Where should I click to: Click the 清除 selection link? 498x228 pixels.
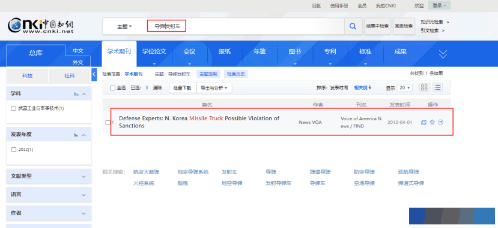[x=157, y=88]
